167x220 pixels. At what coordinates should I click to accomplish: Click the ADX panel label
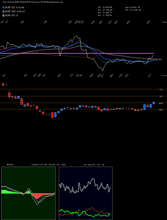click(x=63, y=165)
